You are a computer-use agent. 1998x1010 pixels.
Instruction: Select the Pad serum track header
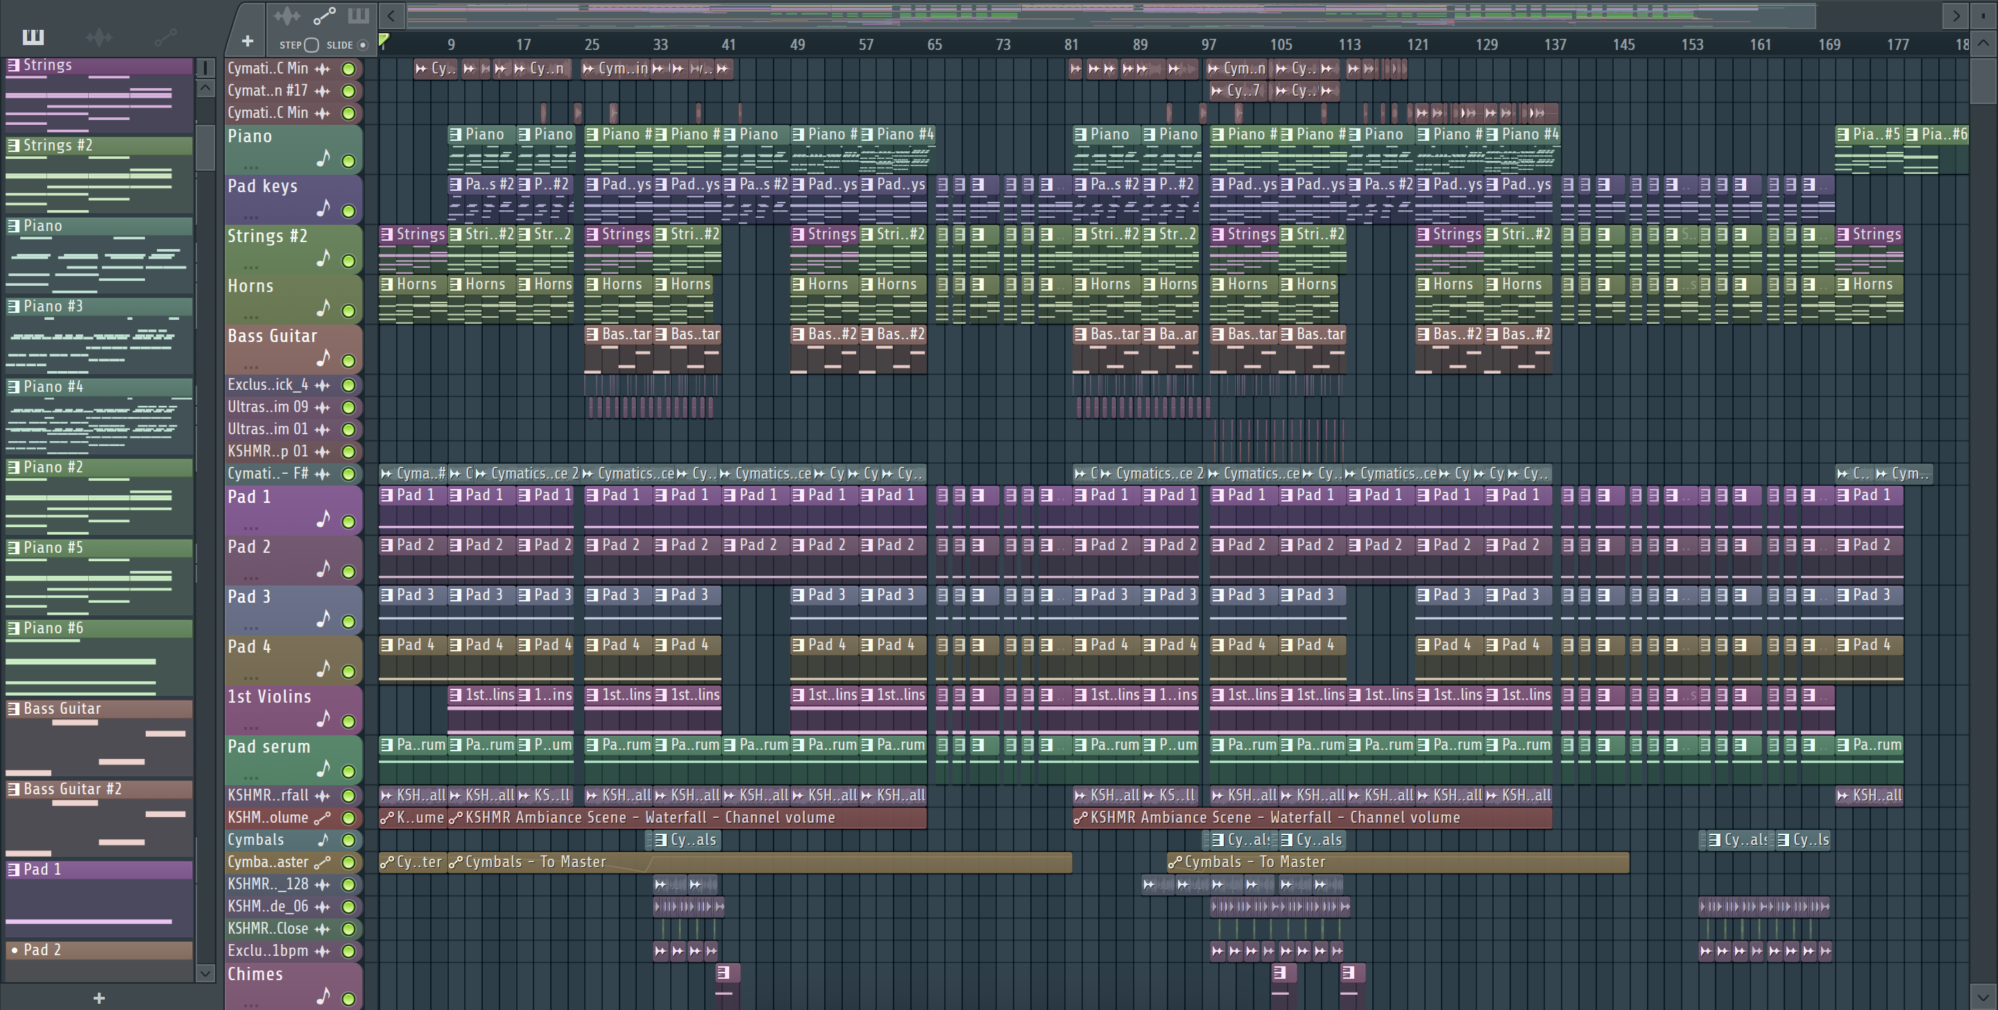(293, 759)
